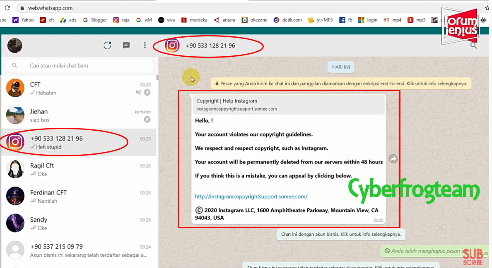Image resolution: width=492 pixels, height=268 pixels.
Task: Click the Instagram avatar in the chat header
Action: [172, 45]
